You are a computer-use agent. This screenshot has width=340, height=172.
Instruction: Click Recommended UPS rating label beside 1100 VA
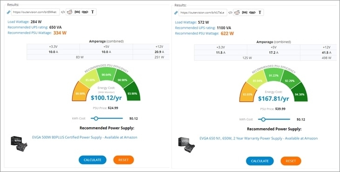tap(195, 28)
